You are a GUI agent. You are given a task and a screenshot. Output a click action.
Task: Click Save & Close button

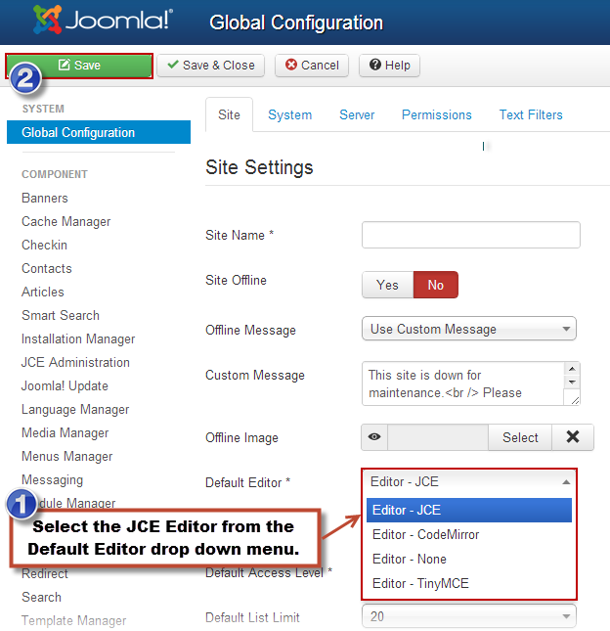(x=211, y=66)
